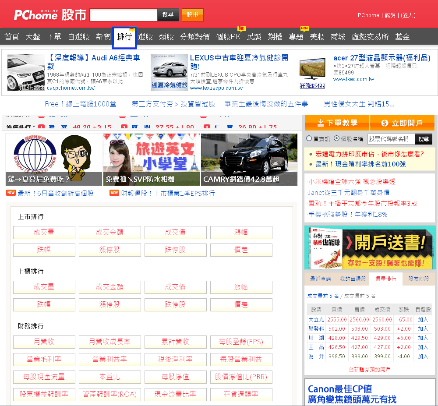This screenshot has width=438, height=406.
Task: Click the 開戶送書 advertisement banner
Action: coord(370,247)
